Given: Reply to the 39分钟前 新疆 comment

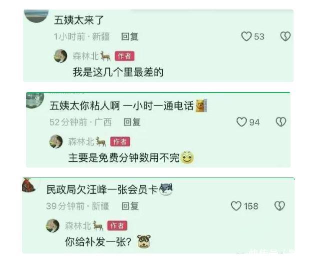Looking at the screenshot, I should 130,206.
